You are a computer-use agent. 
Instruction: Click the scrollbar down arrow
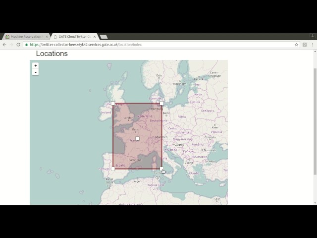(x=315, y=203)
